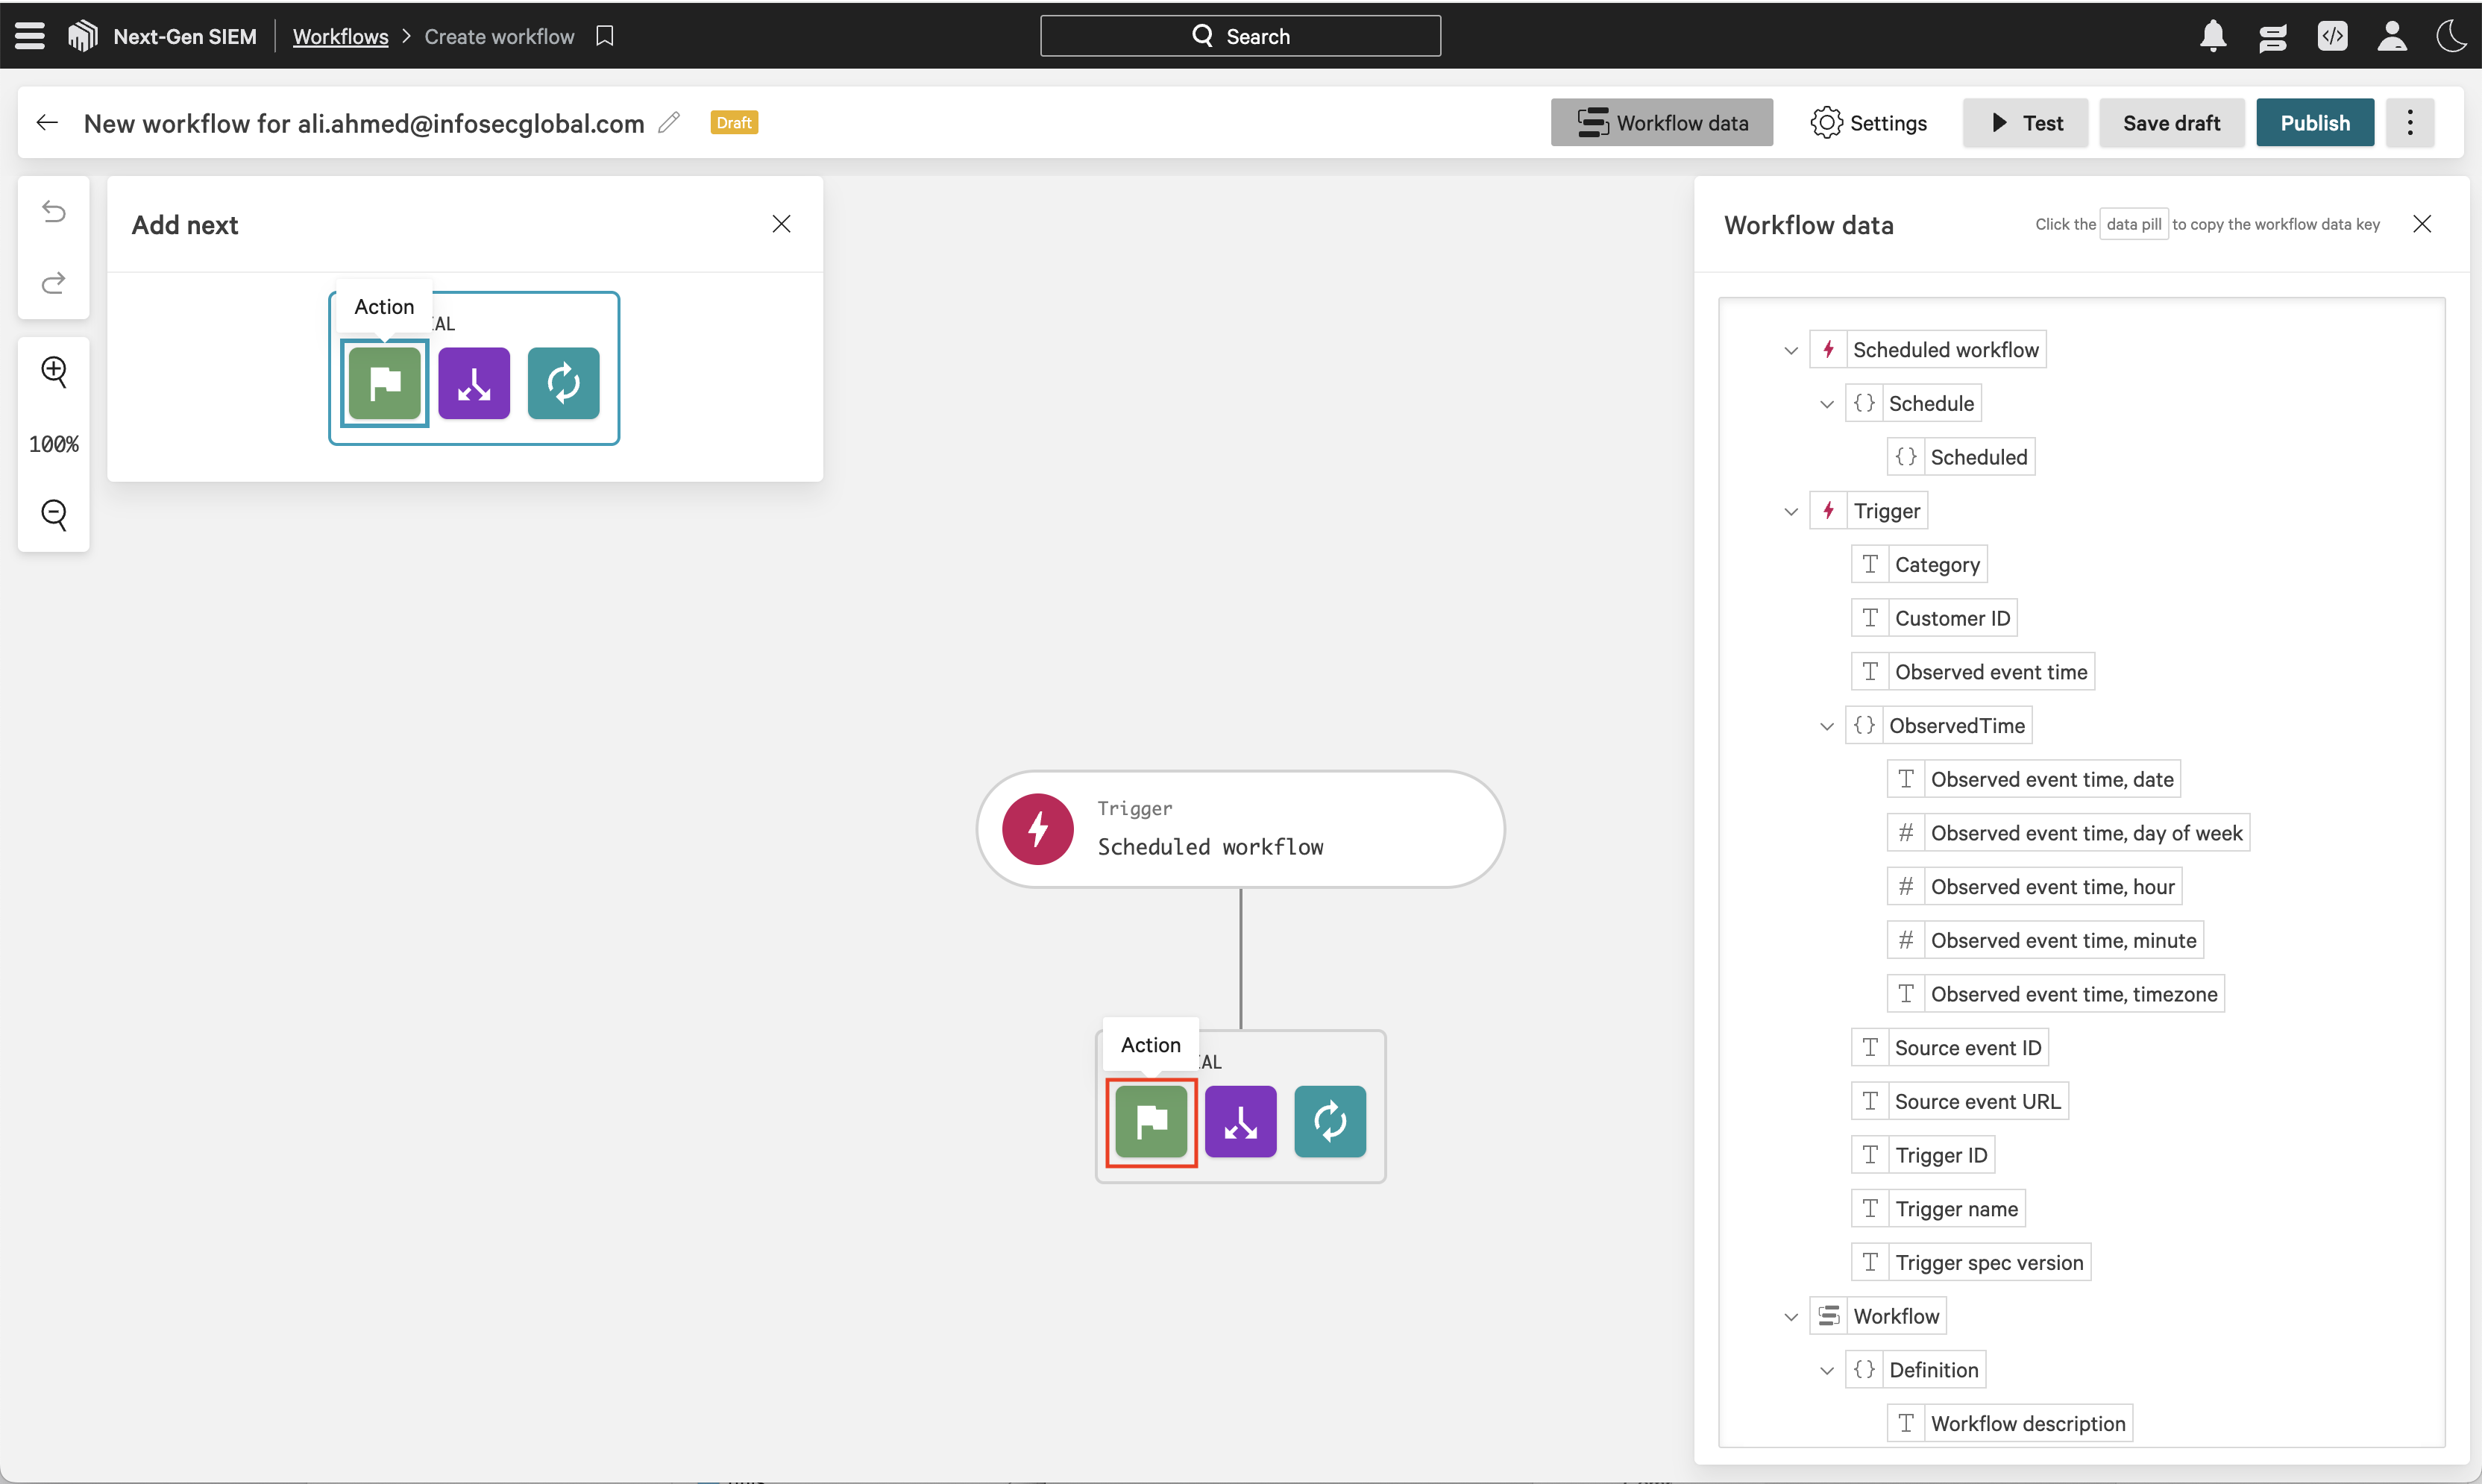Screen dimensions: 2482x1484
Task: Edit workflow name with pencil icon
Action: pyautogui.click(x=669, y=123)
